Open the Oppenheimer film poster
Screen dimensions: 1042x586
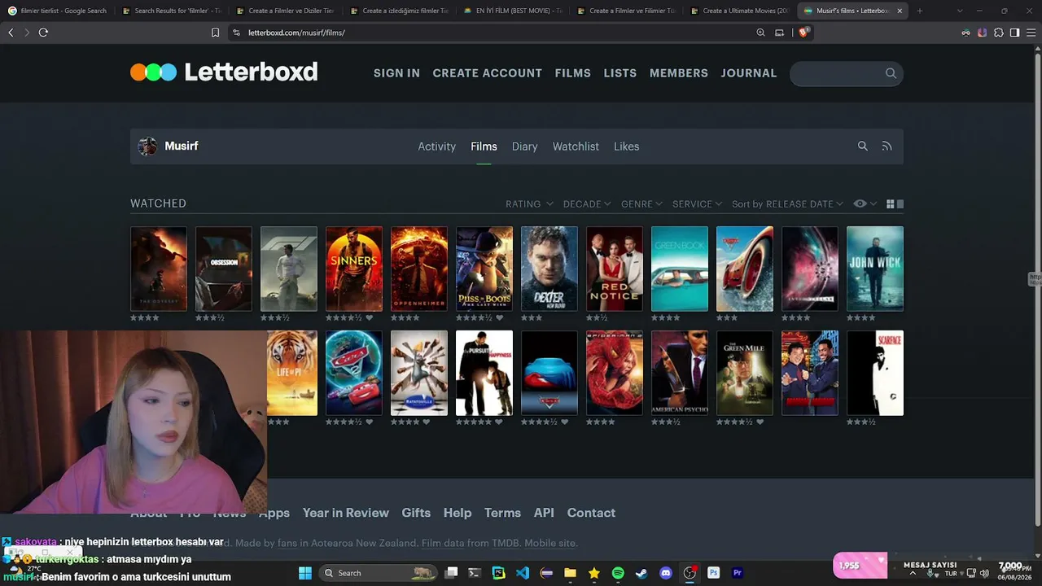pos(419,269)
